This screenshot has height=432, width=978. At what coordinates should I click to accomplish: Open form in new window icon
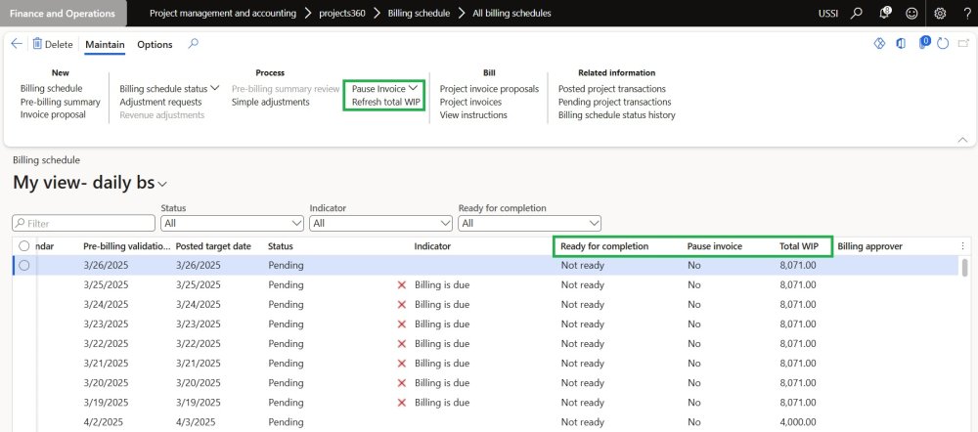963,44
